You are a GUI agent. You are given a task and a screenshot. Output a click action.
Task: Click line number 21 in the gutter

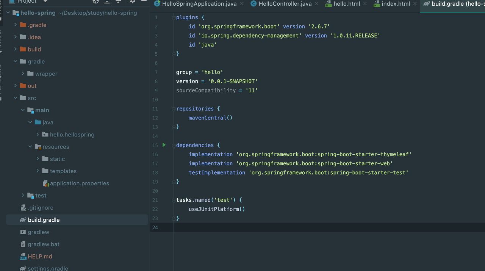[155, 200]
